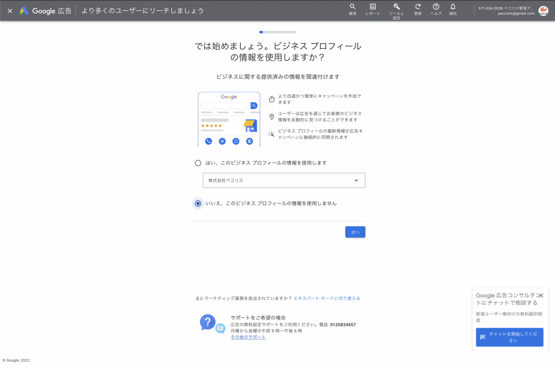Click the heading より多くのユーザーにリーチしましょう

tap(143, 11)
